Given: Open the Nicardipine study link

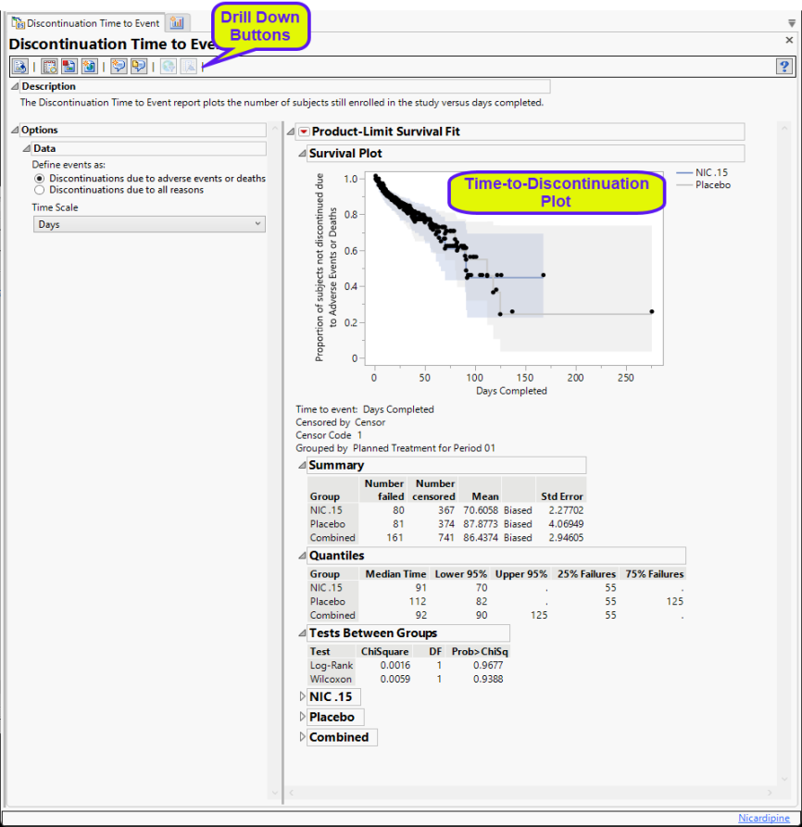Looking at the screenshot, I should click(x=763, y=818).
